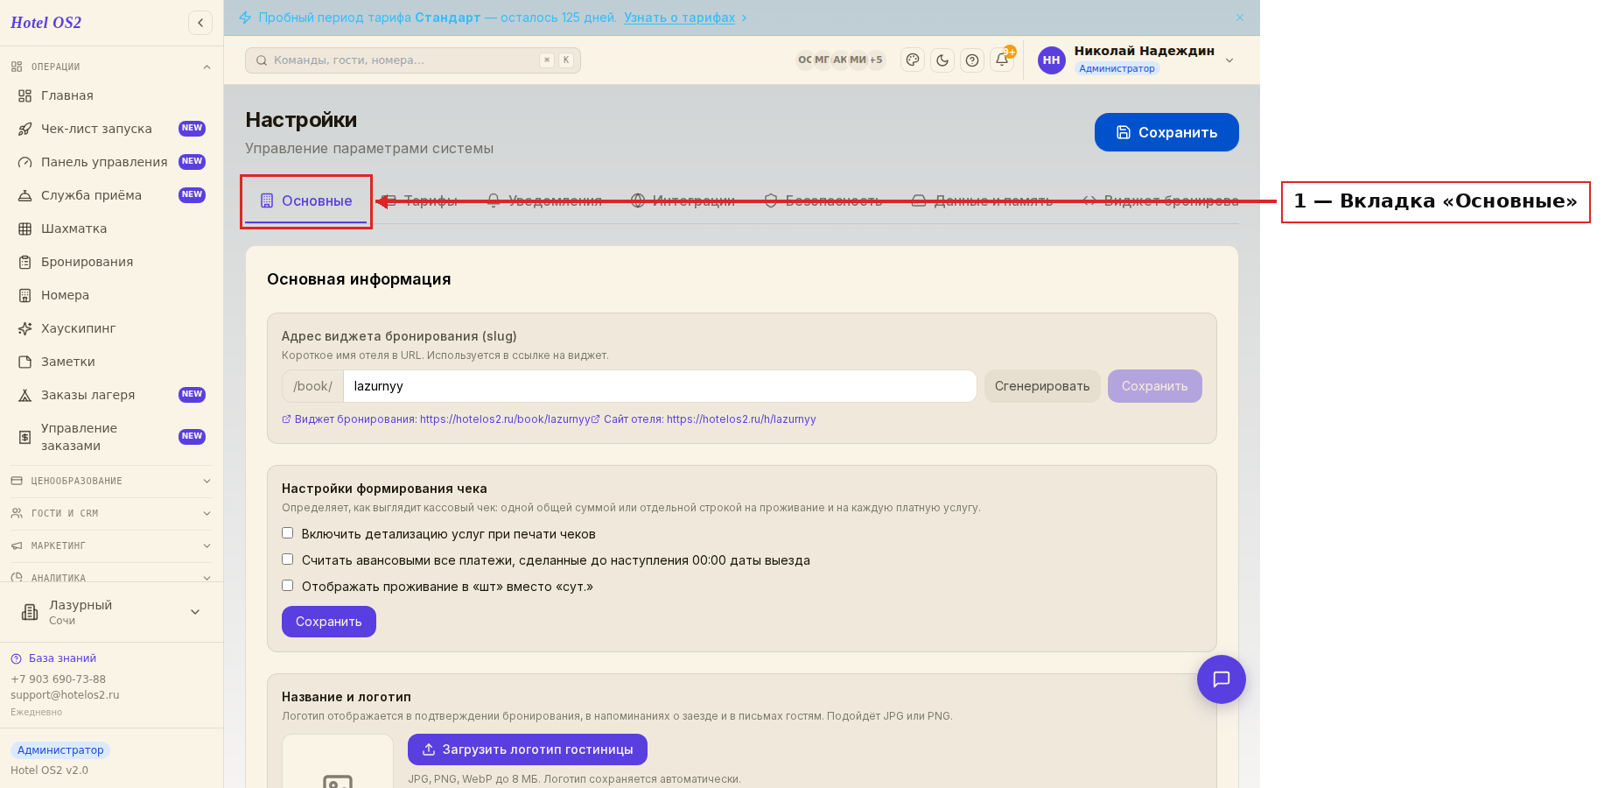Open Служба приёма in sidebar
The width and height of the screenshot is (1611, 788).
(x=111, y=195)
